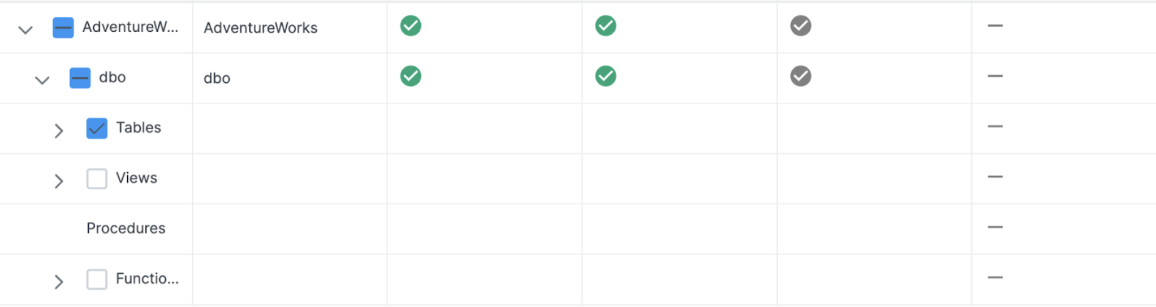The image size is (1156, 307).
Task: Click the dash icon in Procedures row
Action: tap(994, 227)
